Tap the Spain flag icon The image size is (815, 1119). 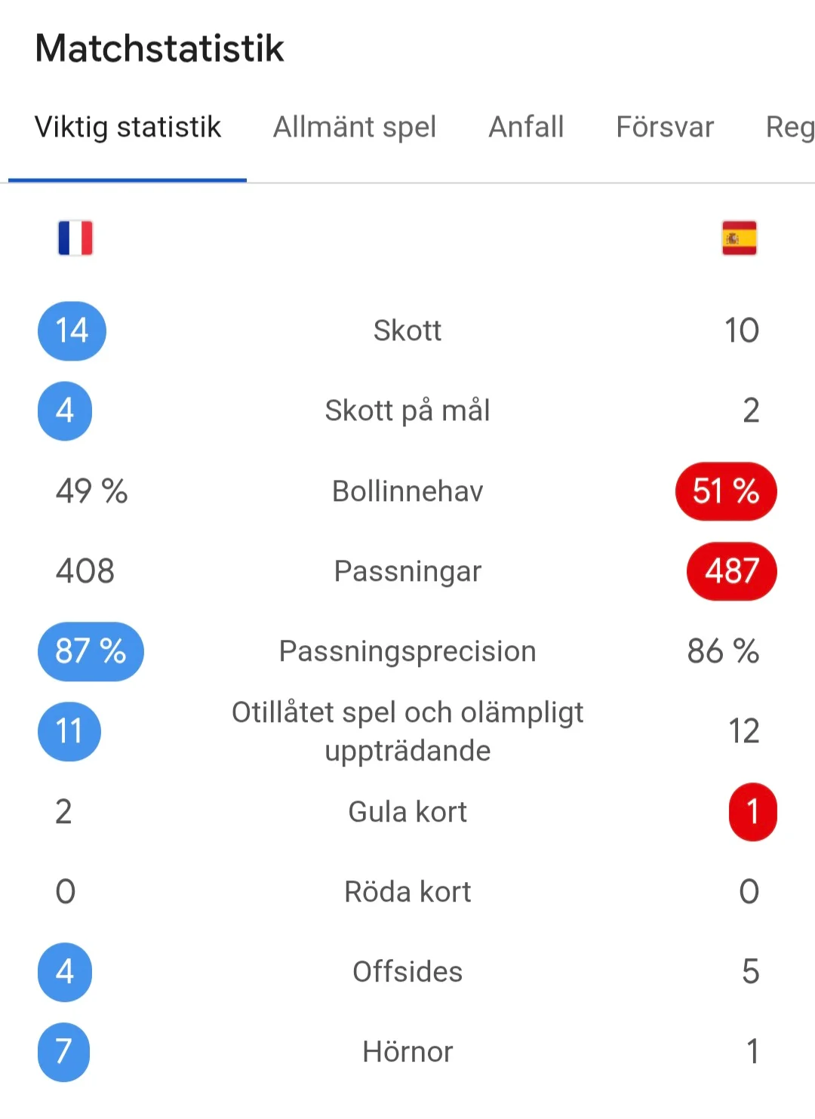point(740,238)
